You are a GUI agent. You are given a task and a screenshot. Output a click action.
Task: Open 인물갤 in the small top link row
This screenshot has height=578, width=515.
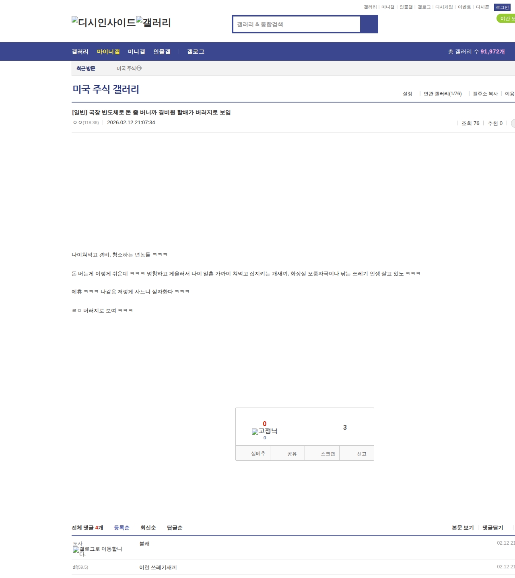406,7
